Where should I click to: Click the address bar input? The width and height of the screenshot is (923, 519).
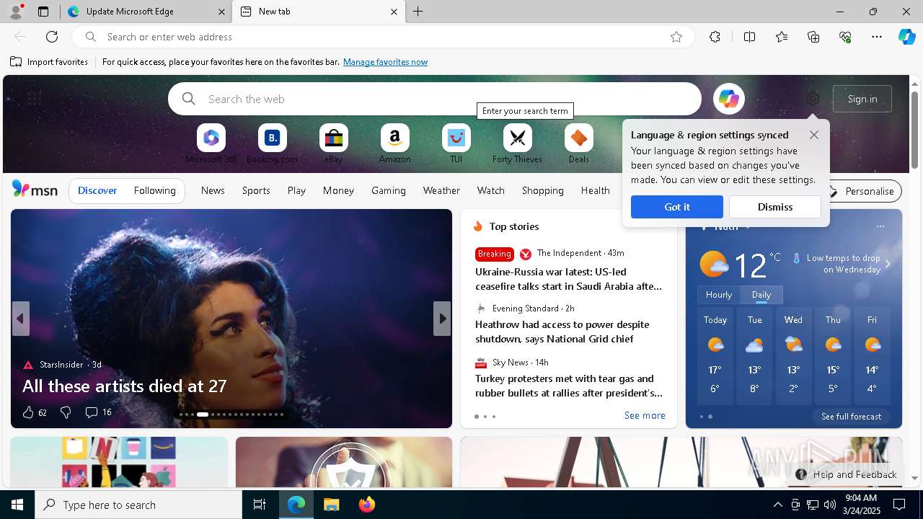(382, 37)
